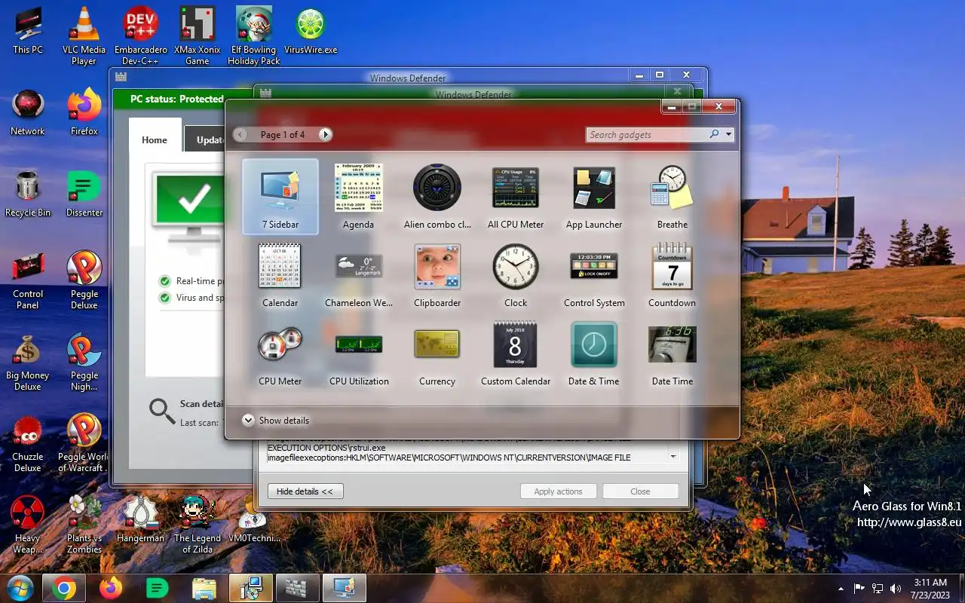Screen dimensions: 965x603
Task: Open XMax Xonix Game desktop icon
Action: tap(198, 35)
